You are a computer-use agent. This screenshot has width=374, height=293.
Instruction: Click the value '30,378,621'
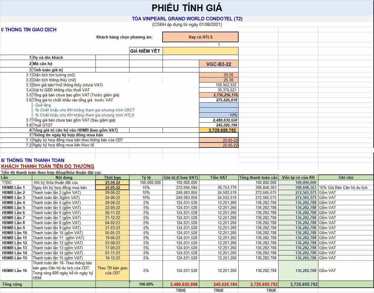(218, 90)
